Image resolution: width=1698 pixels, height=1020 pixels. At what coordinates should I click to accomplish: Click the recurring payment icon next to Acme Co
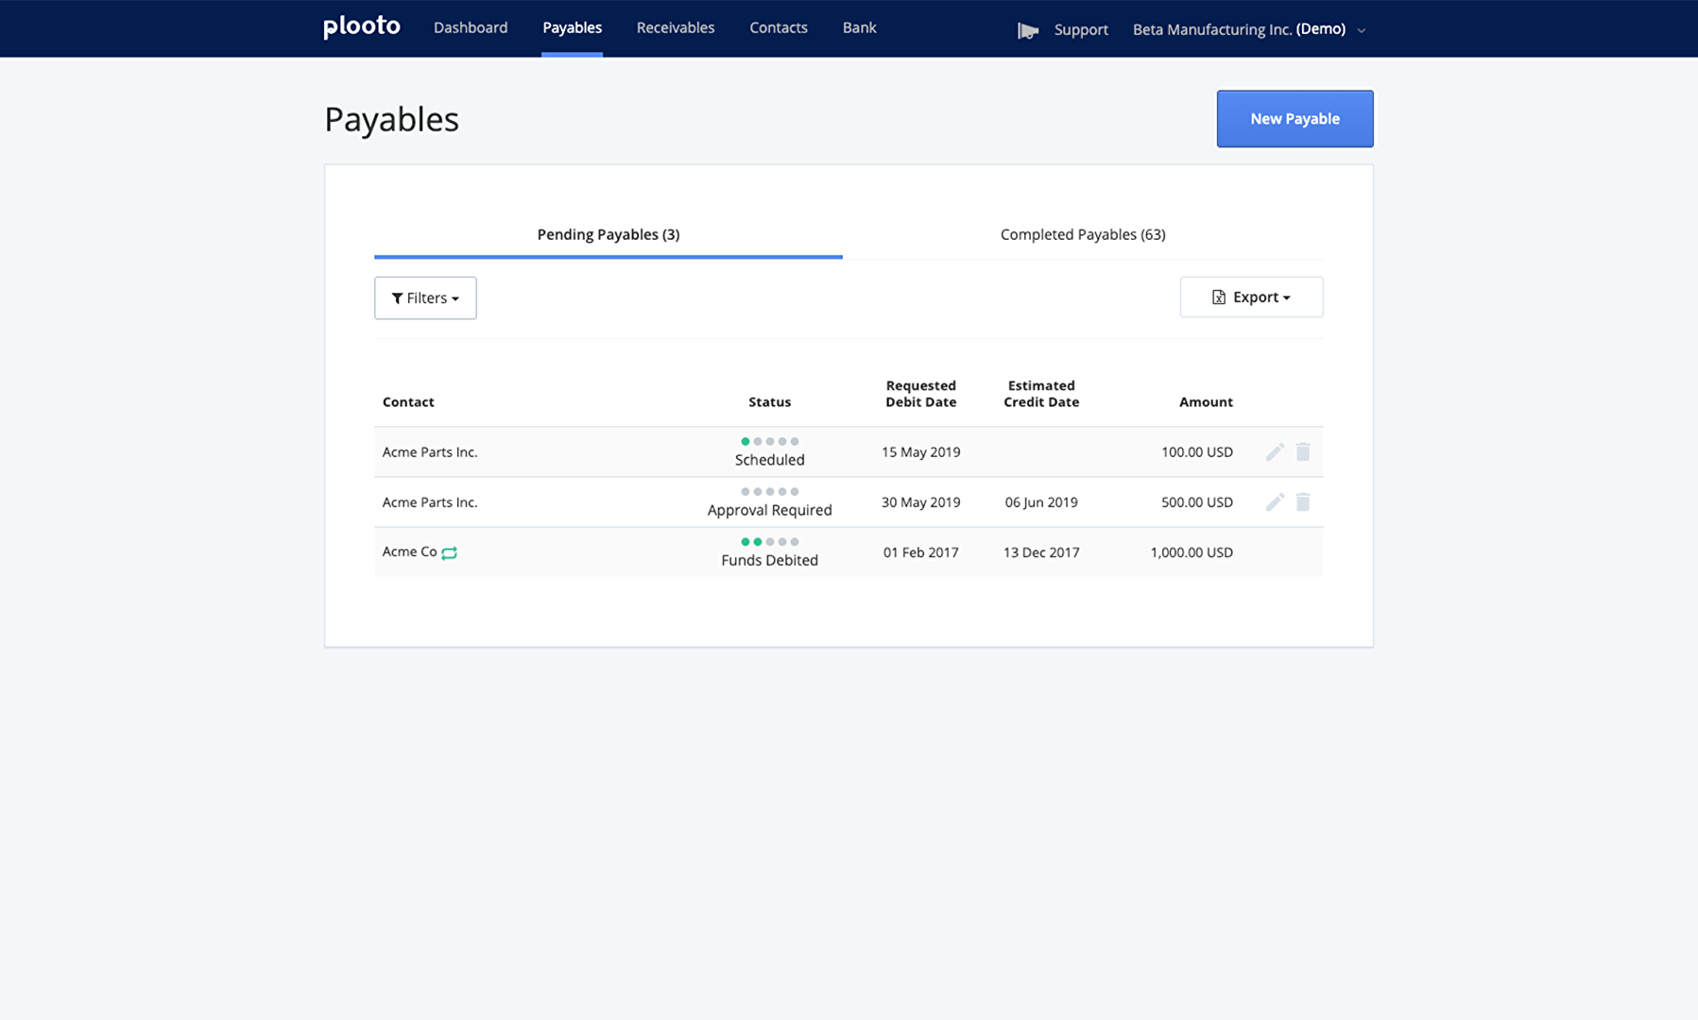click(449, 552)
